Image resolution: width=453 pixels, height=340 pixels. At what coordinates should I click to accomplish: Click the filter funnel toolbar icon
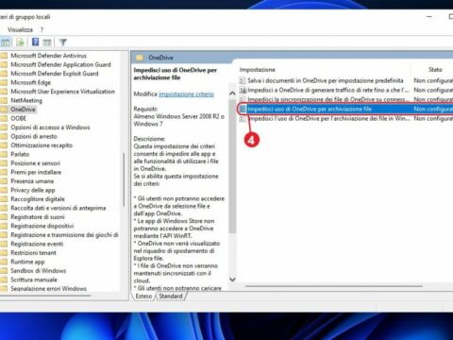62,42
